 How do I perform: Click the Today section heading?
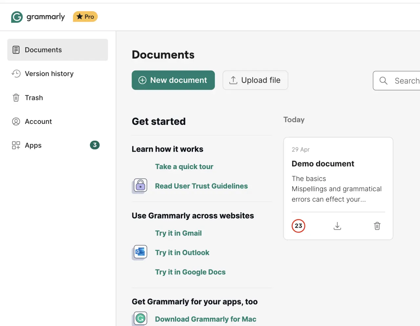(294, 120)
